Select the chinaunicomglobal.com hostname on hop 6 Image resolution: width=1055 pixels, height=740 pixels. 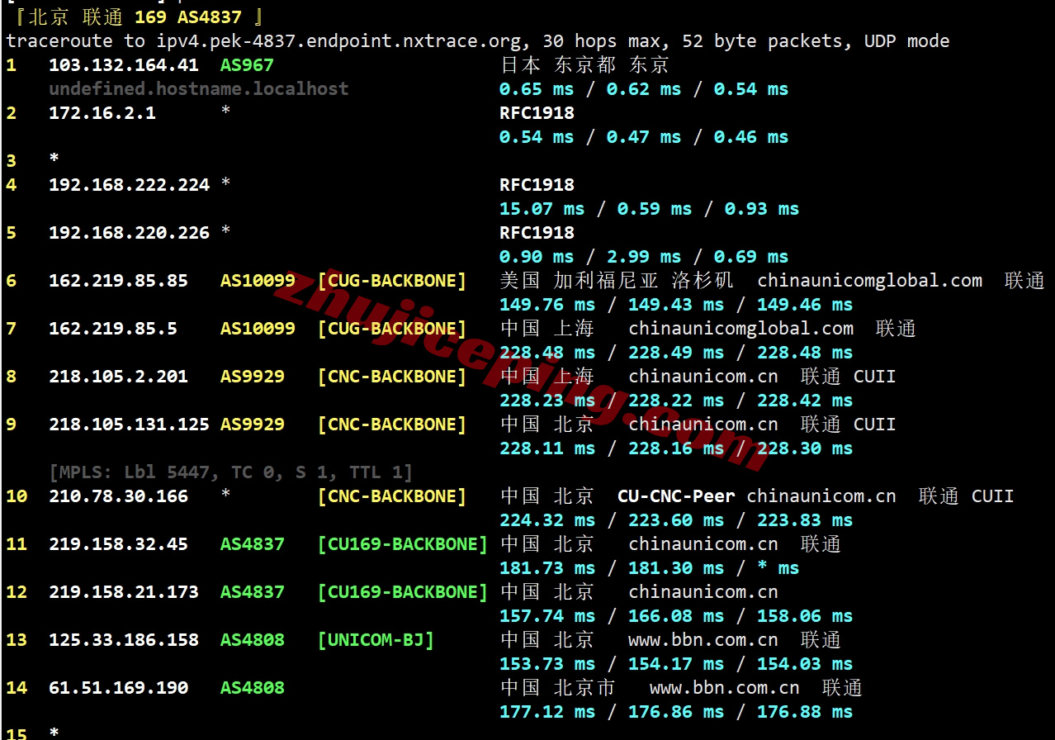(869, 281)
